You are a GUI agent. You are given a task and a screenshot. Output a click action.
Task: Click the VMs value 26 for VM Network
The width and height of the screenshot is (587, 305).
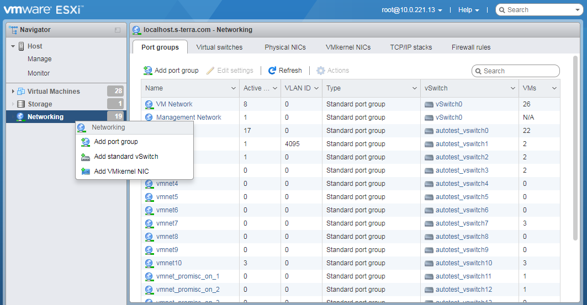tap(527, 104)
